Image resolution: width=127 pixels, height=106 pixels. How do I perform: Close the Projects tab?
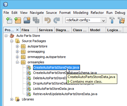point(17,30)
